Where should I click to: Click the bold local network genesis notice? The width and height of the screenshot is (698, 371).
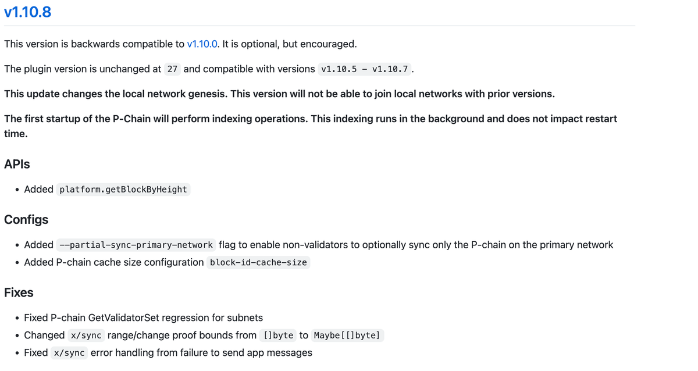click(279, 94)
